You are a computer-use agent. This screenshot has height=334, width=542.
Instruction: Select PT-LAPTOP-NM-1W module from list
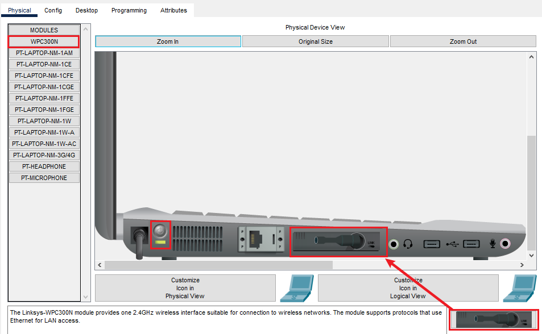pos(44,121)
